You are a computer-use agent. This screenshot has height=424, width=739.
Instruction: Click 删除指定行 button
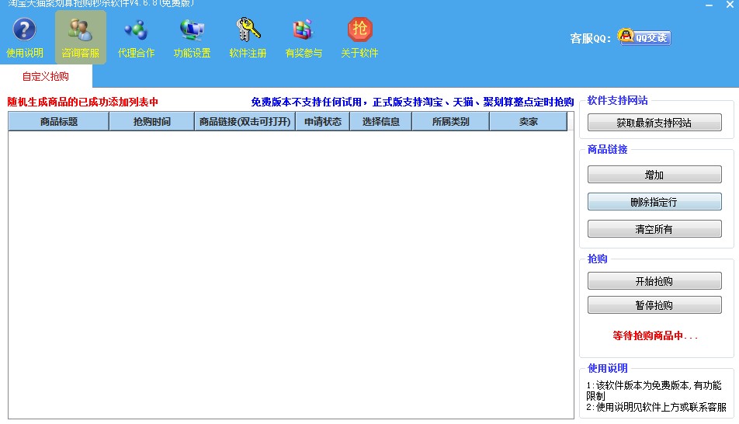654,202
